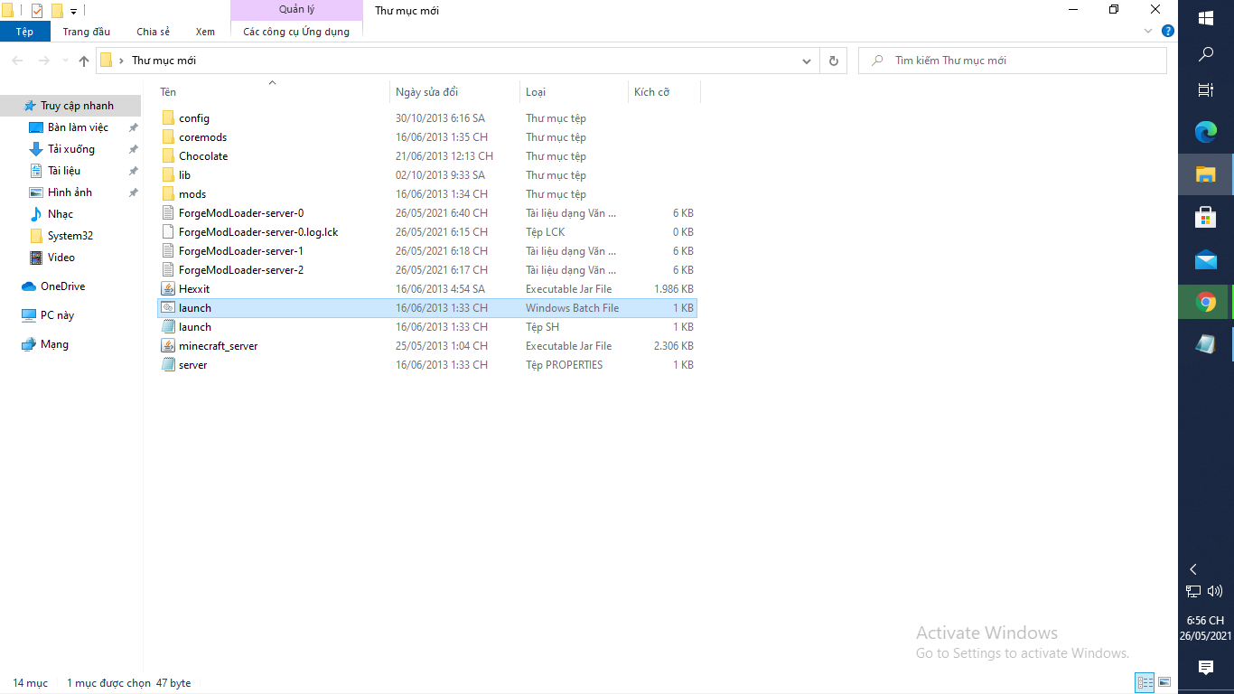Sort by the Kích cỡ column
The height and width of the screenshot is (694, 1234).
pos(664,92)
